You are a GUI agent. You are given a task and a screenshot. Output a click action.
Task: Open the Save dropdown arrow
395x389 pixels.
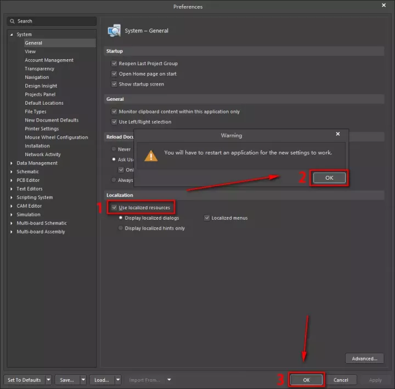pos(83,380)
